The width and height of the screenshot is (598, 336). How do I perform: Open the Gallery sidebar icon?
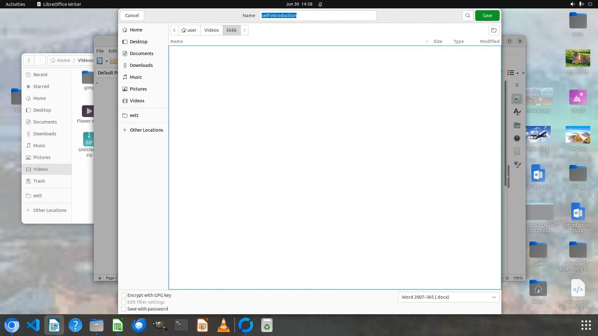pos(517,125)
